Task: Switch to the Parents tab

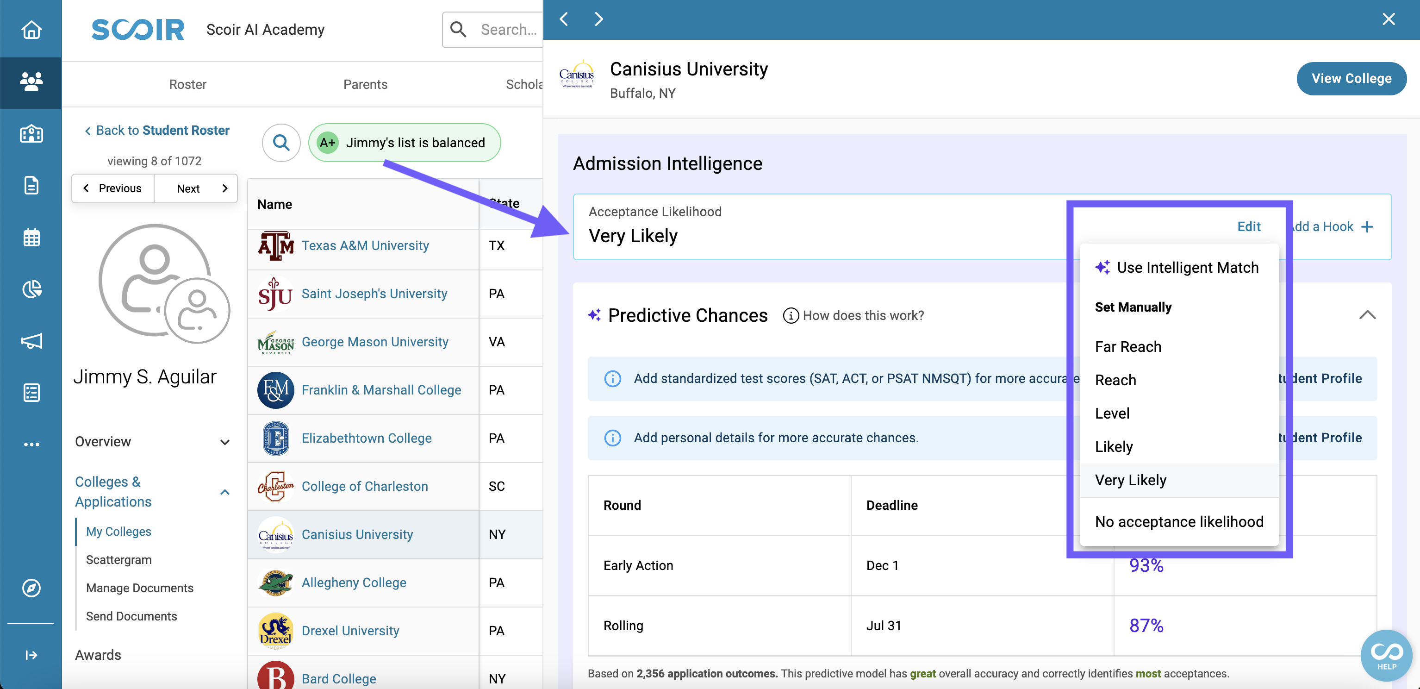Action: point(365,84)
